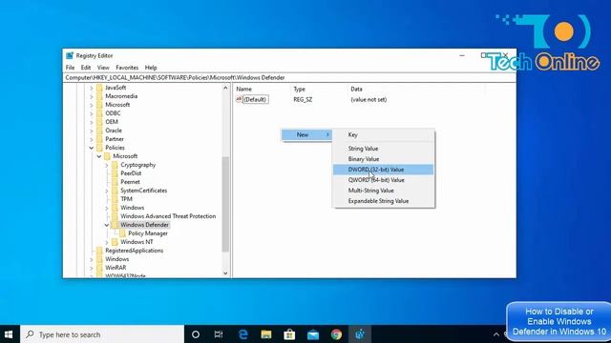
Task: Select Windows Advanced Threat Protection key
Action: (x=168, y=216)
